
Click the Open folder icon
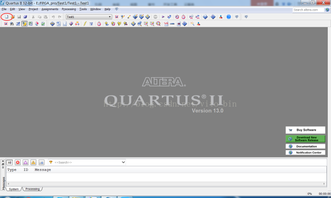pyautogui.click(x=13, y=17)
